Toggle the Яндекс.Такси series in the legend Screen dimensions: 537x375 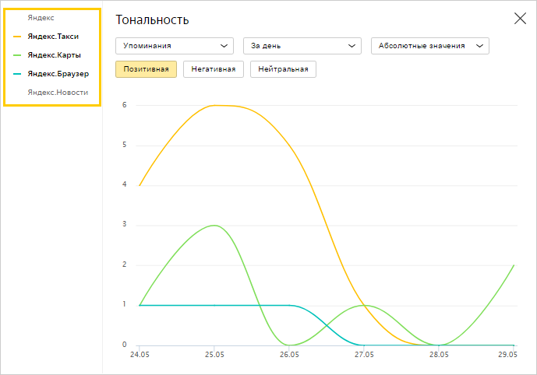point(53,37)
